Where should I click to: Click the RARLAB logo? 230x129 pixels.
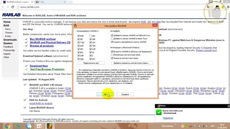pos(11,15)
